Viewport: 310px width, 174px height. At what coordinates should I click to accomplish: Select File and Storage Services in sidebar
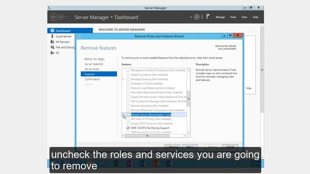tap(63, 47)
